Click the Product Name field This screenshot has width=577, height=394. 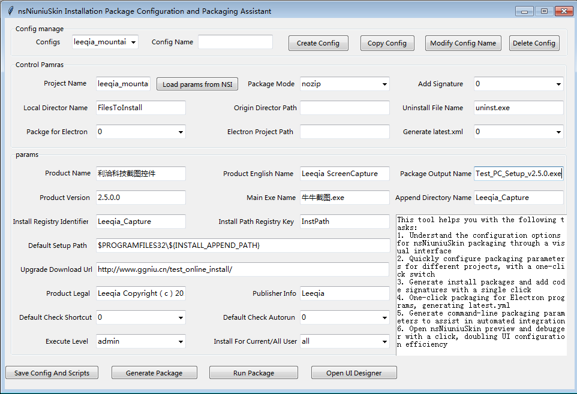140,174
